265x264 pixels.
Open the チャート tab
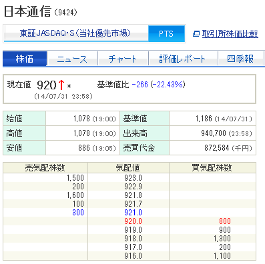[x=123, y=59]
